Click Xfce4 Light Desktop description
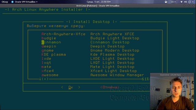The height and width of the screenshot is (110, 196). tap(114, 71)
